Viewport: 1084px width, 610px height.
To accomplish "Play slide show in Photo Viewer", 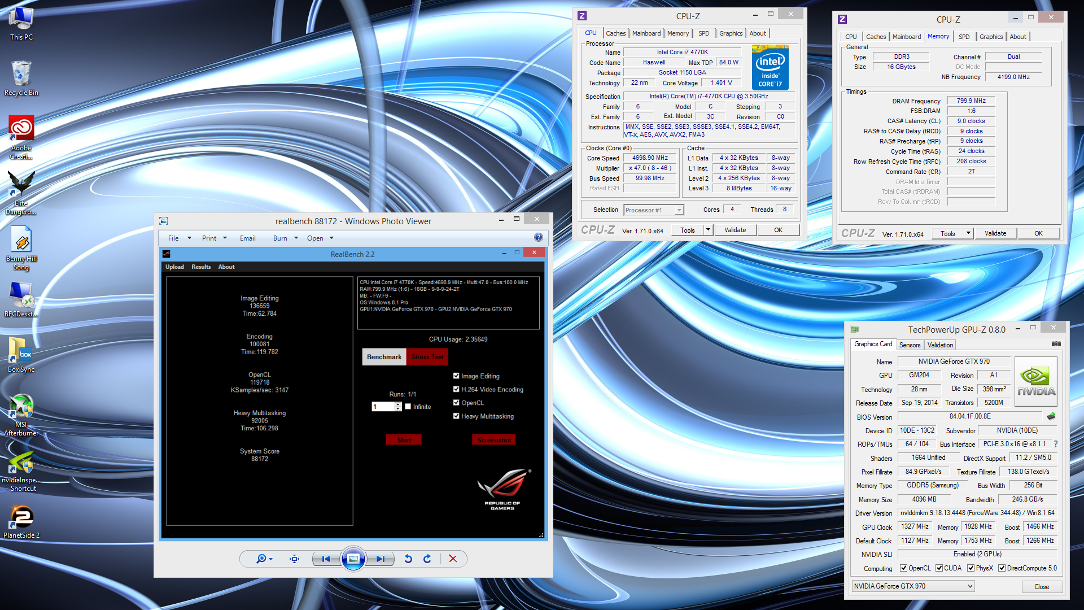I will tap(353, 559).
